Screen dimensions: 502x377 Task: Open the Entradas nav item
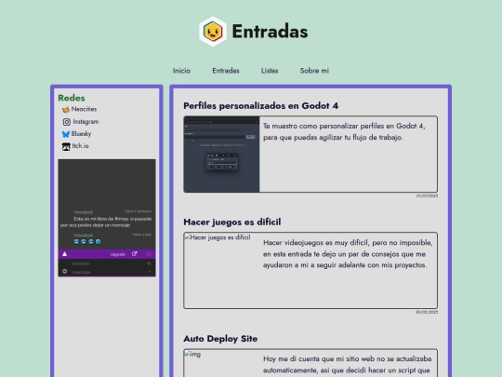(226, 71)
